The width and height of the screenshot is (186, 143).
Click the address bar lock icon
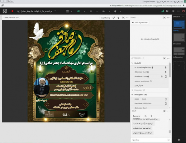click(184, 6)
